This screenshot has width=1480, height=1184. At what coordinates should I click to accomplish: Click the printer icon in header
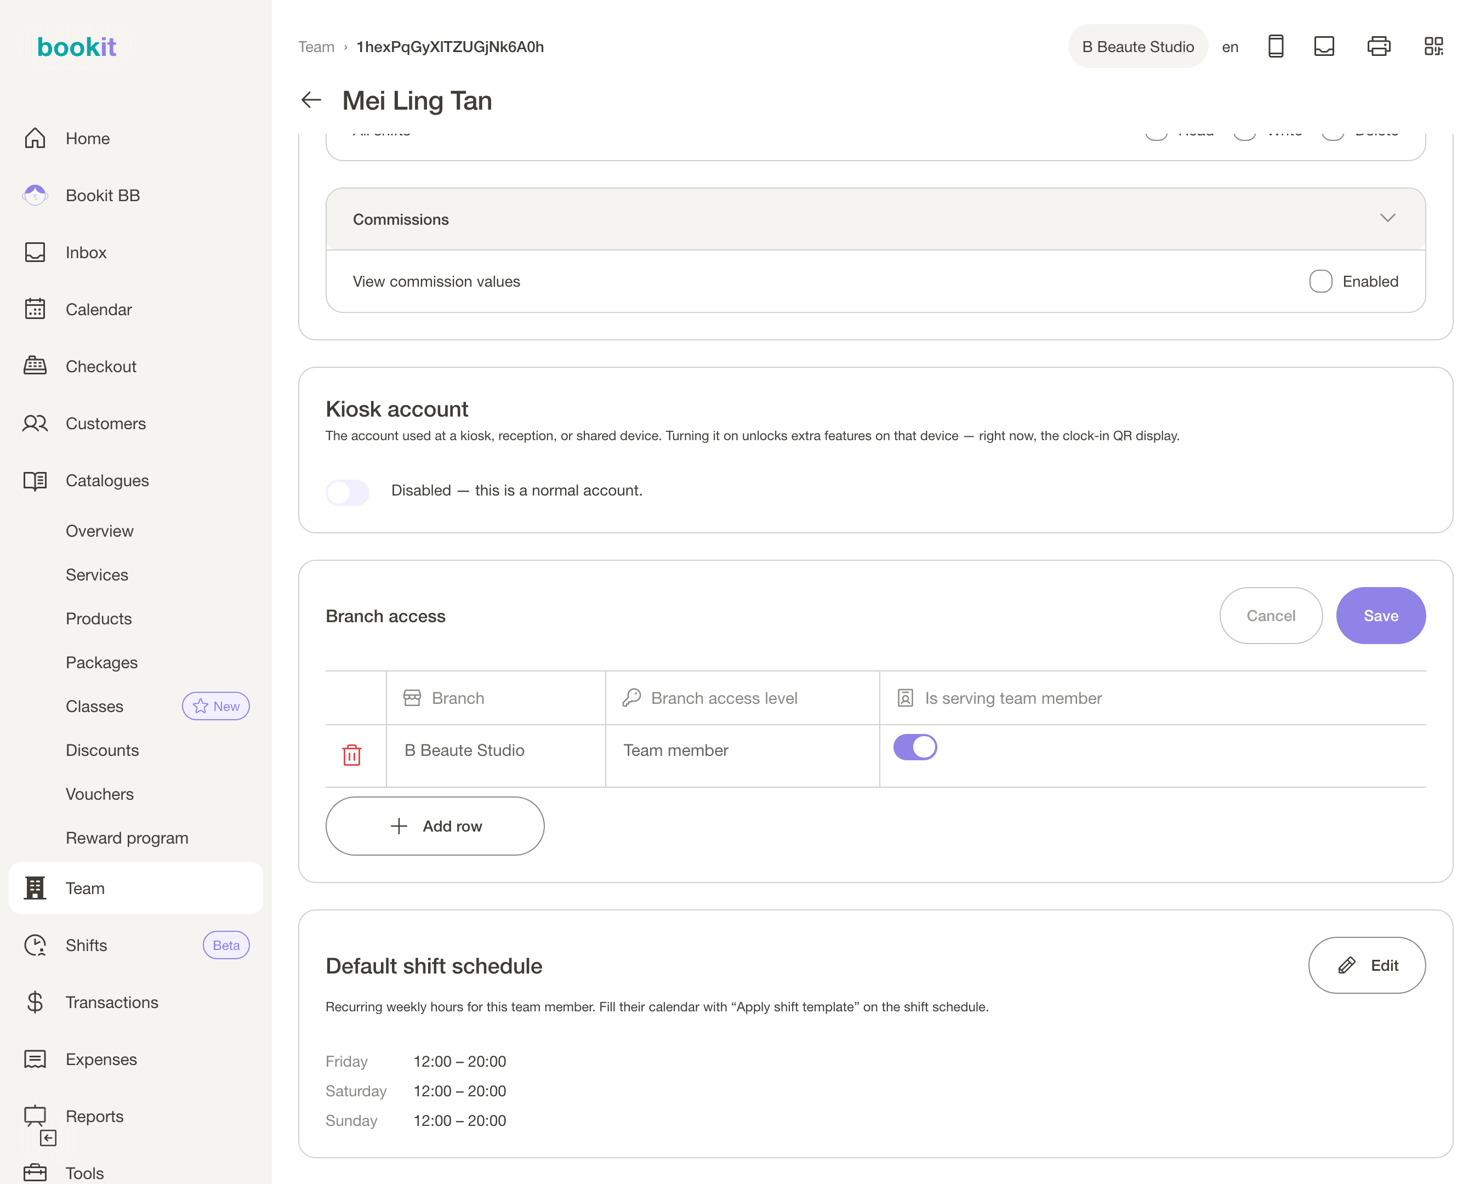point(1379,46)
